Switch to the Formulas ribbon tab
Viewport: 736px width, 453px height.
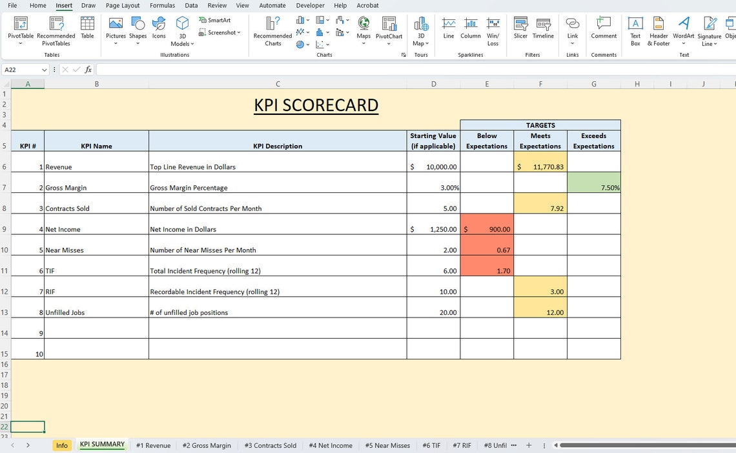(x=162, y=5)
